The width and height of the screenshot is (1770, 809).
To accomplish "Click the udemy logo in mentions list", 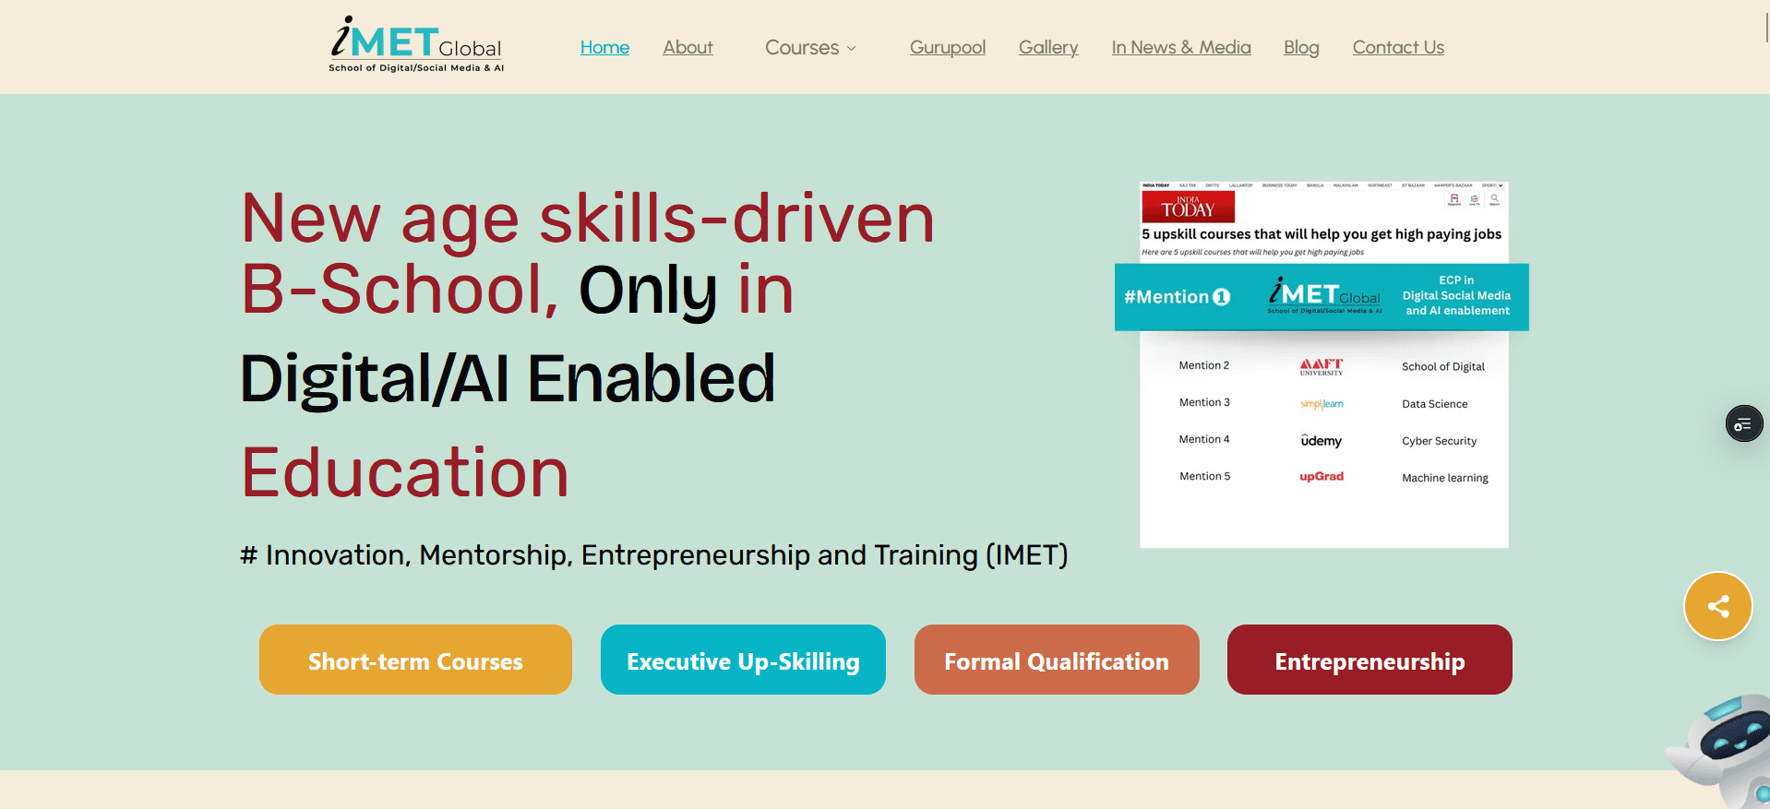I will pos(1321,441).
